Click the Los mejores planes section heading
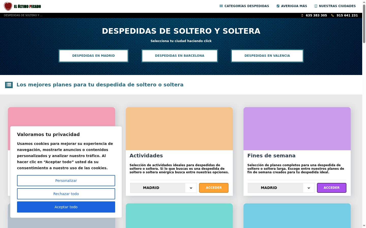The image size is (366, 228). pyautogui.click(x=100, y=85)
